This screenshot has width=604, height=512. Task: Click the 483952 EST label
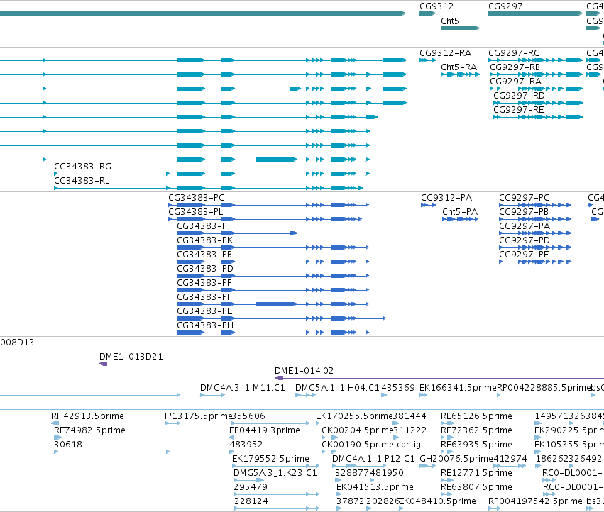pyautogui.click(x=246, y=444)
